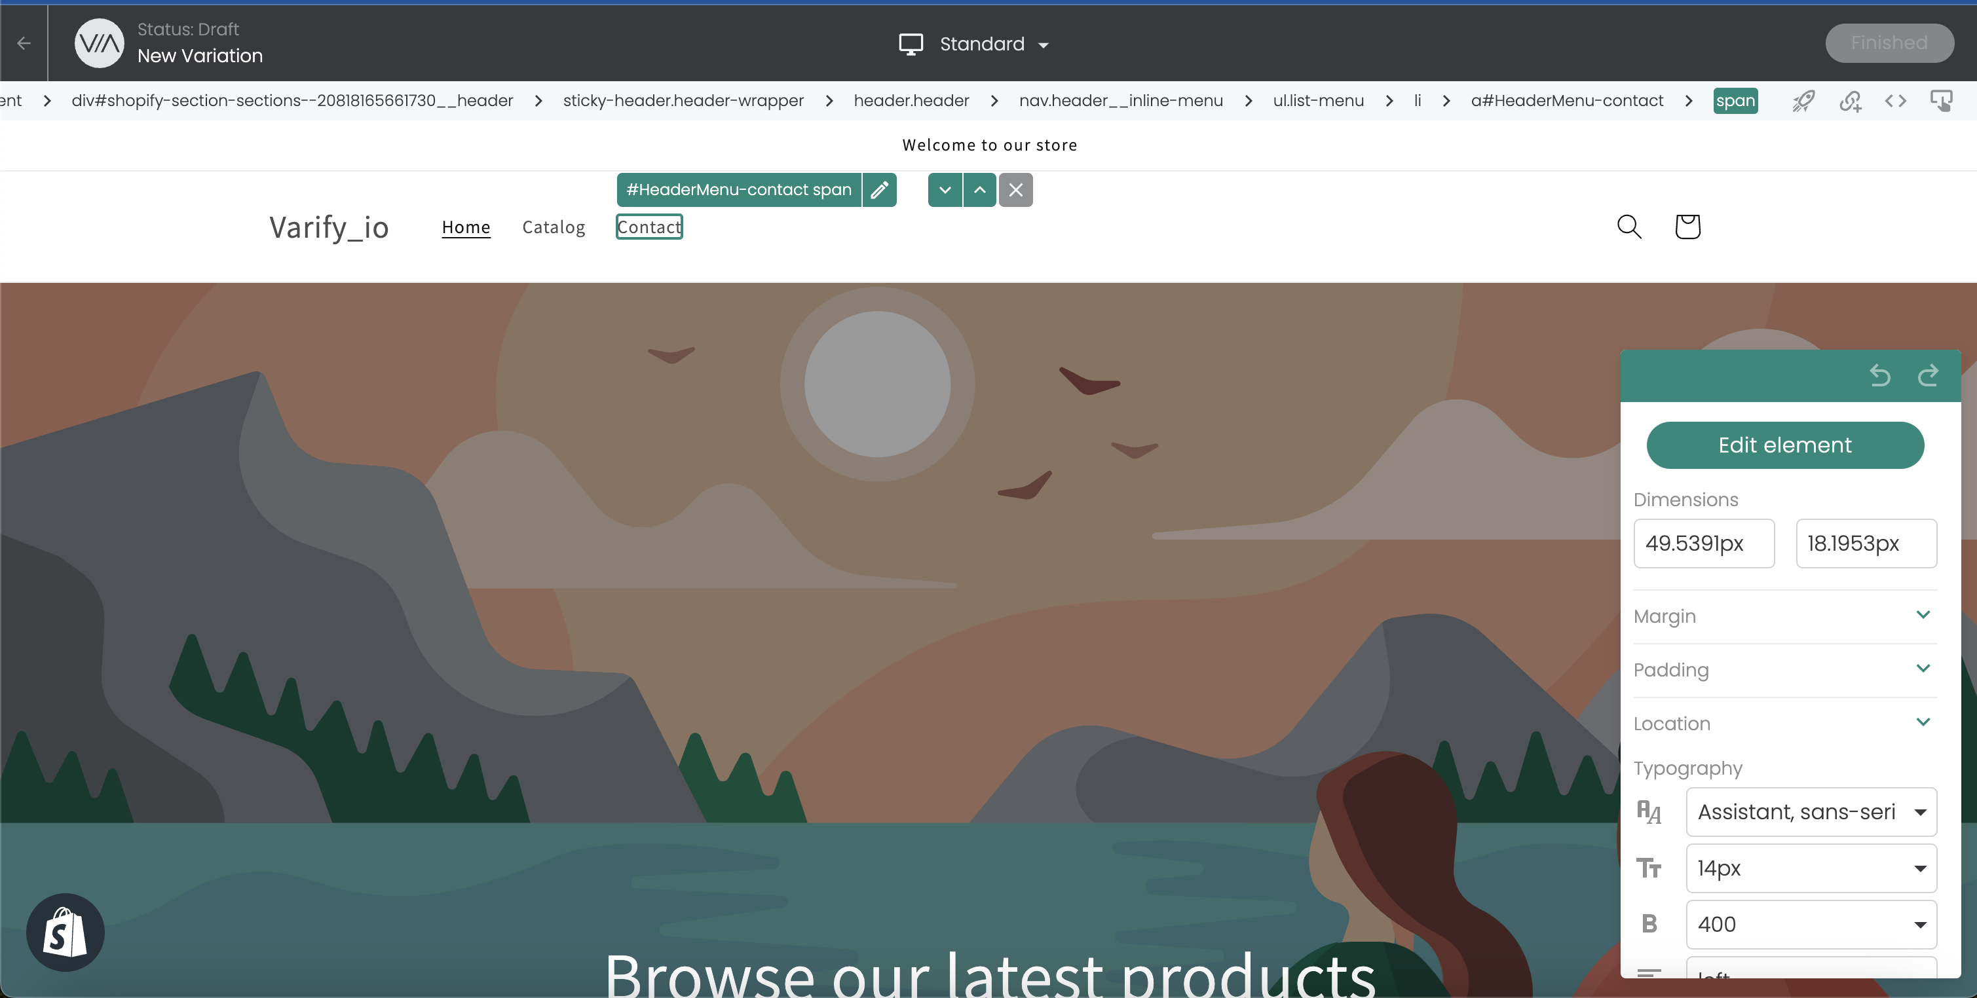1977x998 pixels.
Task: Click the Dimensions label
Action: 1685,500
